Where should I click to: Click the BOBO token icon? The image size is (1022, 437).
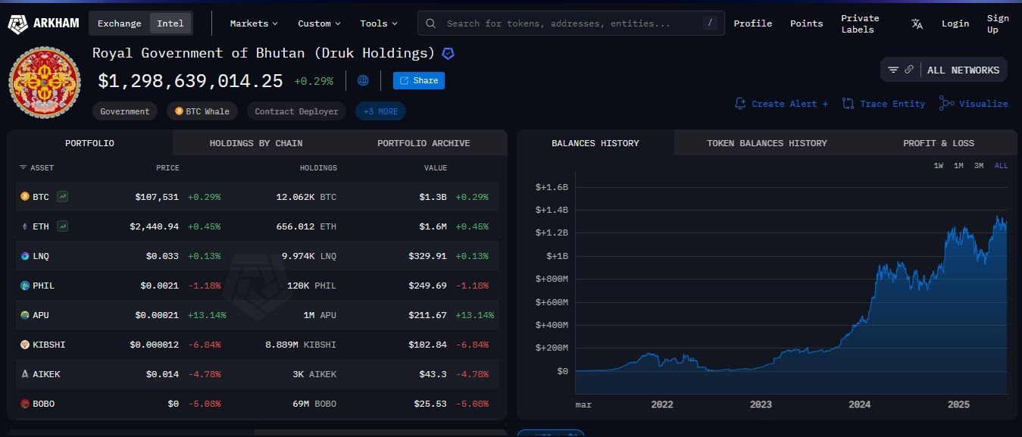pos(25,404)
